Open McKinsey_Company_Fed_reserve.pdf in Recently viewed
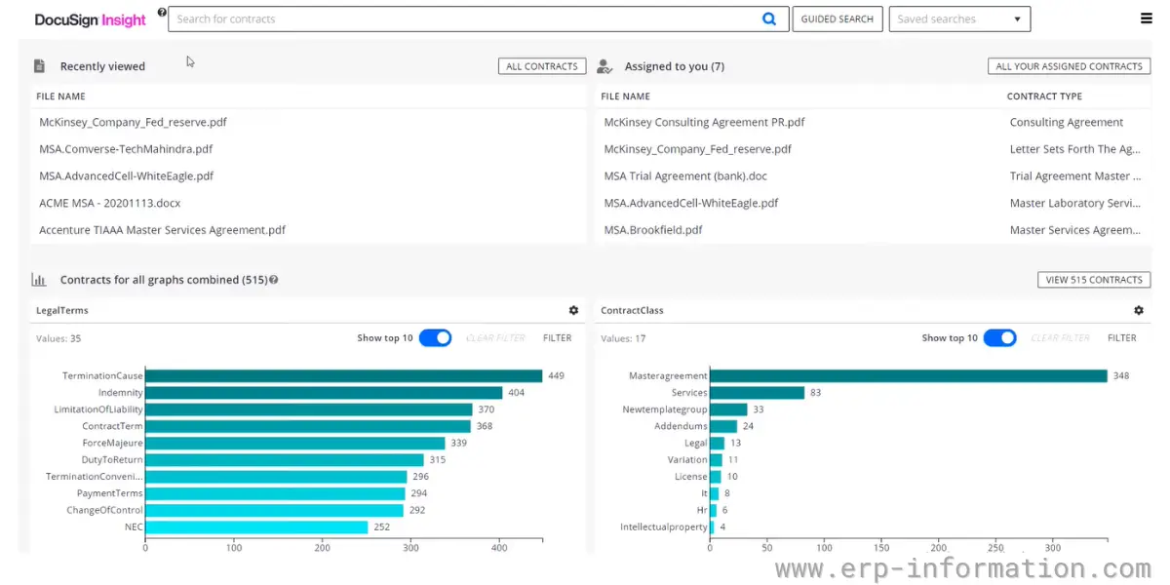 (133, 123)
